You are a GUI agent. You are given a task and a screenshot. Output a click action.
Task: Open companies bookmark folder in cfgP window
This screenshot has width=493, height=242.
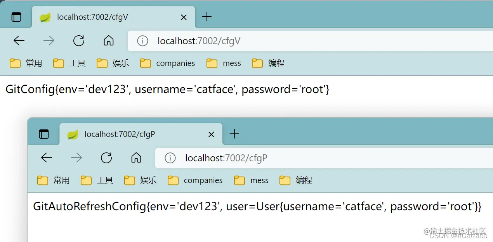tap(195, 180)
